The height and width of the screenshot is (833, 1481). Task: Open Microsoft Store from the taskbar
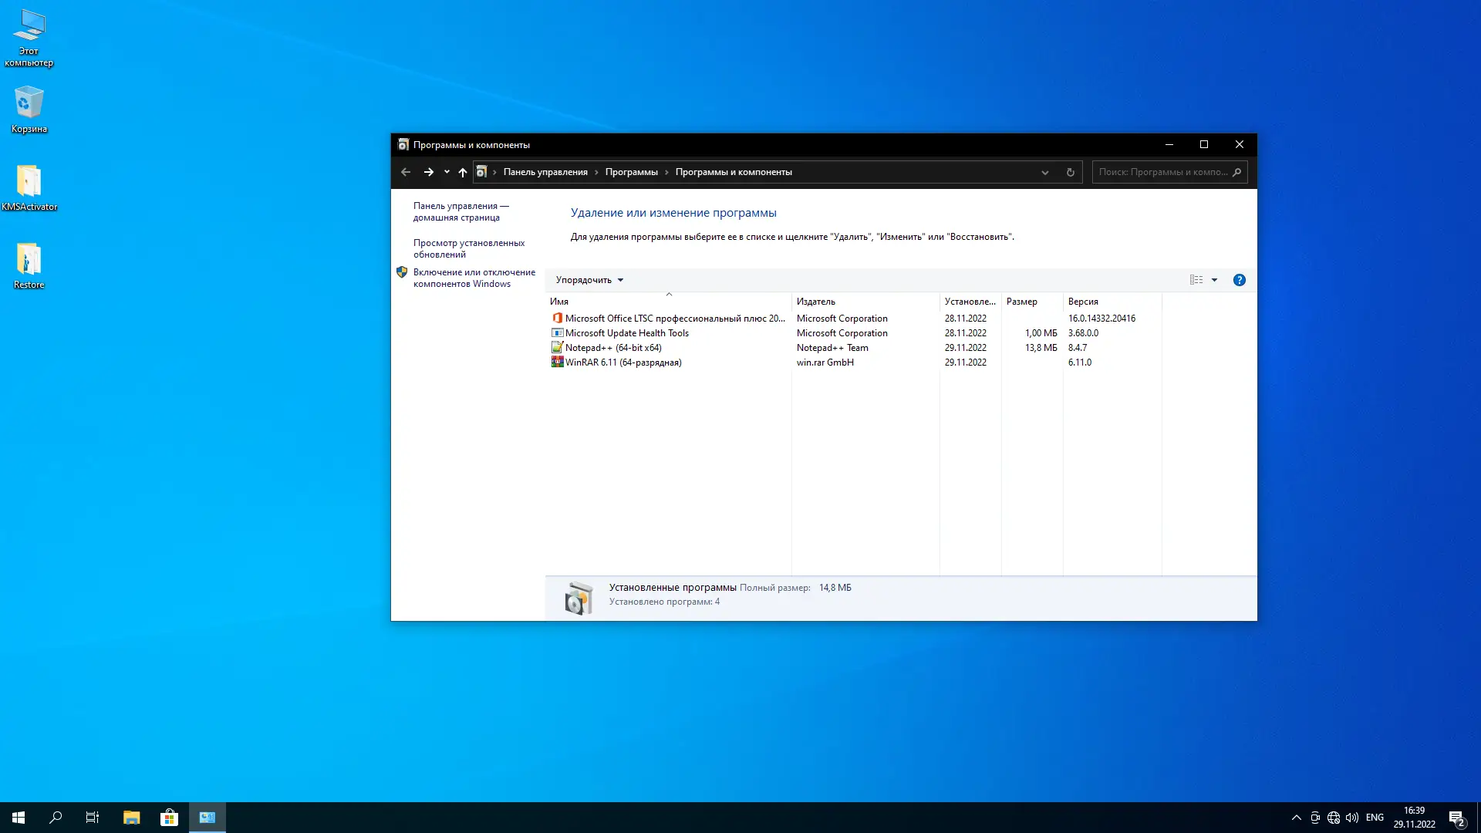pos(169,818)
